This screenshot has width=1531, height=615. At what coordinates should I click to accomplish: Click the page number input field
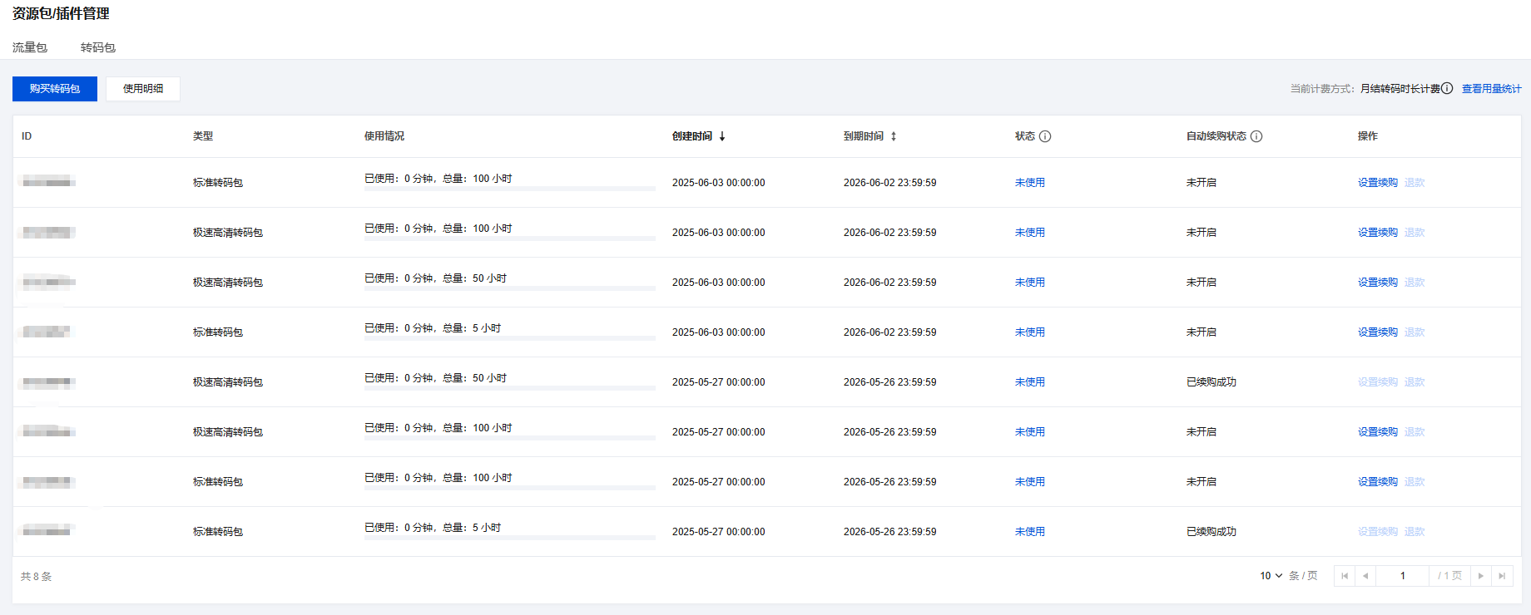pos(1402,576)
